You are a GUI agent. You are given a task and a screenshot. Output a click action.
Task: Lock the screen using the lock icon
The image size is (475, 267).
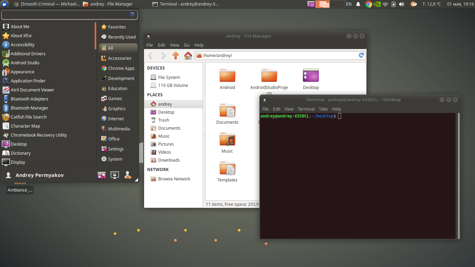(x=115, y=175)
